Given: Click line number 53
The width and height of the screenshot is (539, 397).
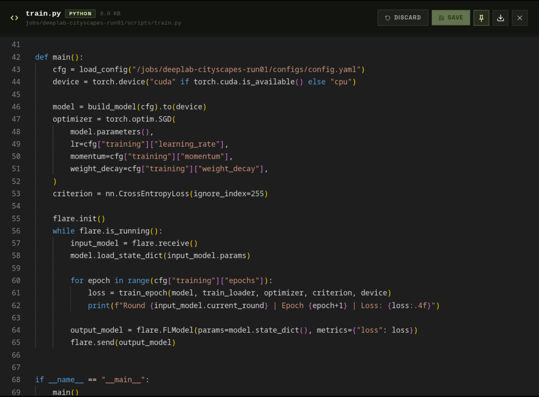Looking at the screenshot, I should 16,194.
